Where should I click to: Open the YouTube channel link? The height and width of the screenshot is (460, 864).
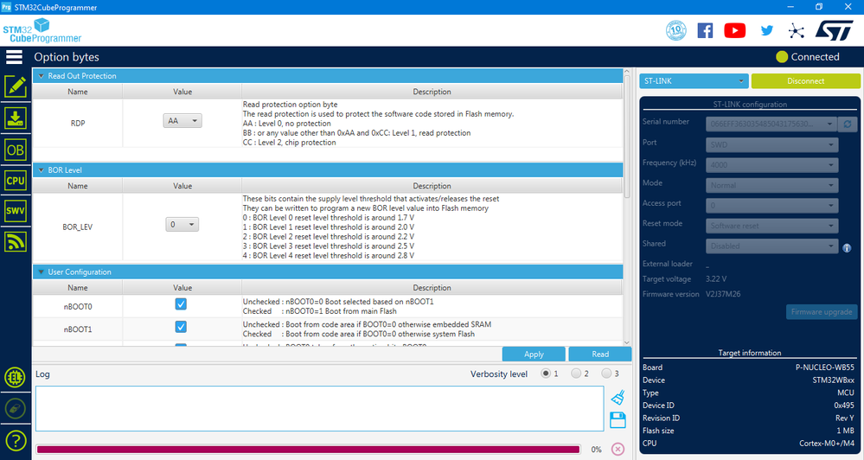point(734,30)
